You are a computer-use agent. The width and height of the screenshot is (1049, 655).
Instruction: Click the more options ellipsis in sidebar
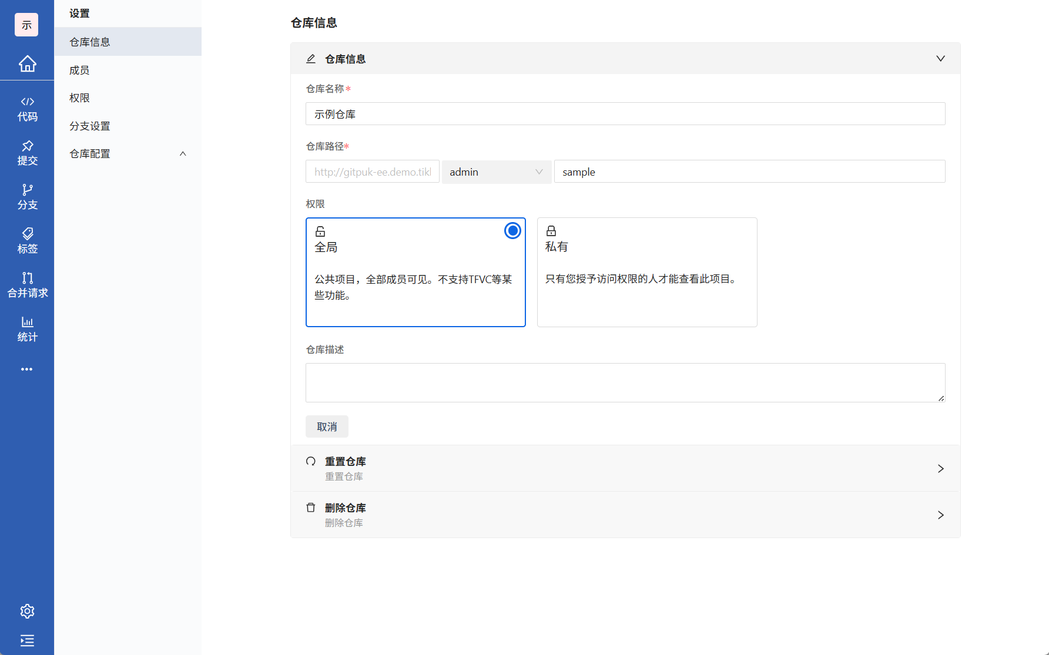[x=27, y=369]
